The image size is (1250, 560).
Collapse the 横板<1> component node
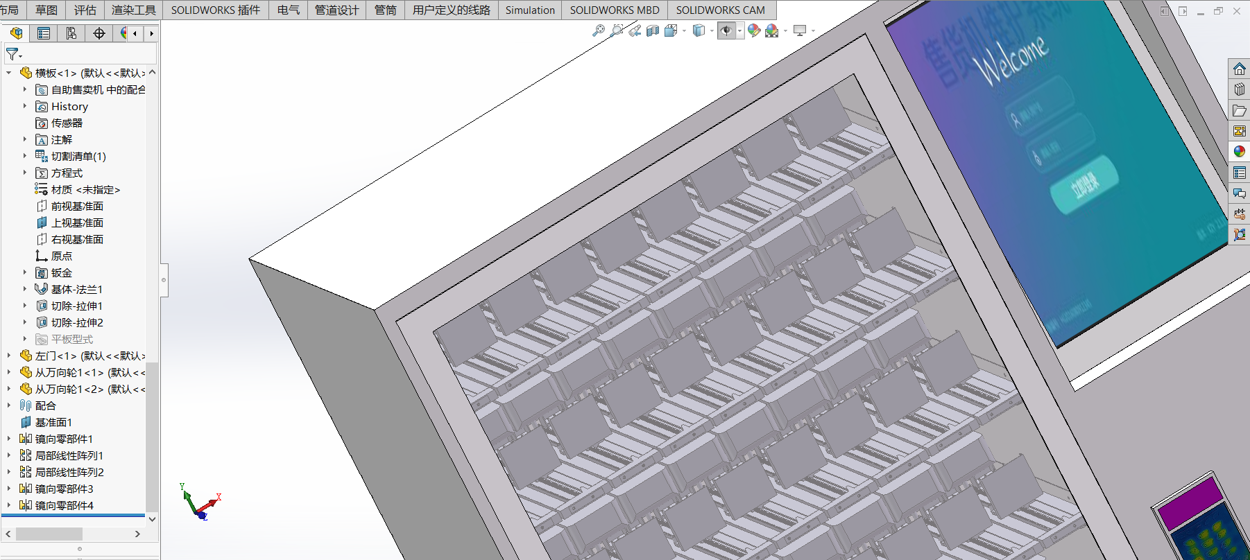tap(8, 73)
